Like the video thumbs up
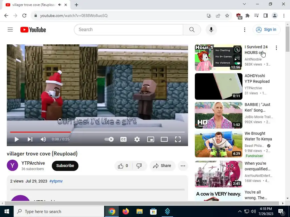290x217 pixels. (x=123, y=166)
